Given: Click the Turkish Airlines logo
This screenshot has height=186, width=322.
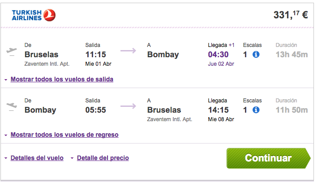Looking at the screenshot, I should pyautogui.click(x=34, y=15).
